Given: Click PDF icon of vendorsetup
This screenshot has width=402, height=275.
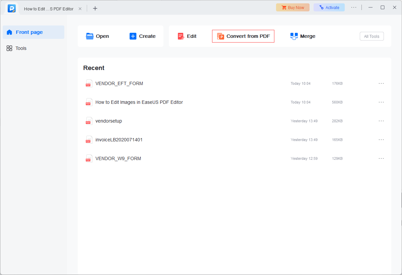Looking at the screenshot, I should point(89,121).
